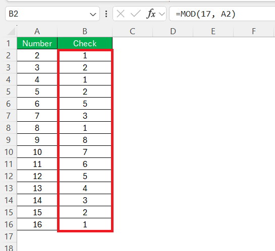Open the Name Box dropdown arrow

(93, 14)
